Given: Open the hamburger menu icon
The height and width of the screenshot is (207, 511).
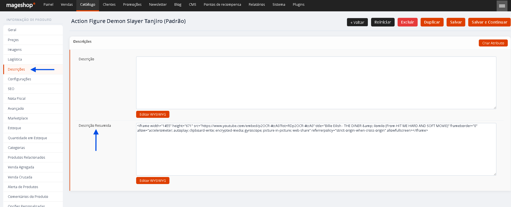Looking at the screenshot, I should (502, 6).
